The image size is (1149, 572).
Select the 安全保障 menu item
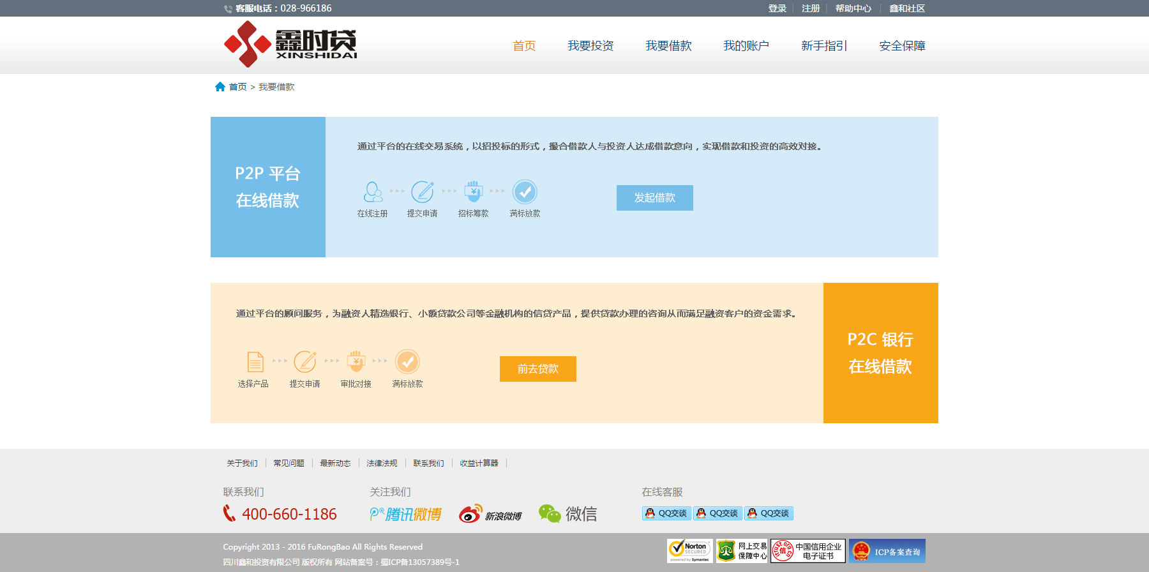[902, 46]
